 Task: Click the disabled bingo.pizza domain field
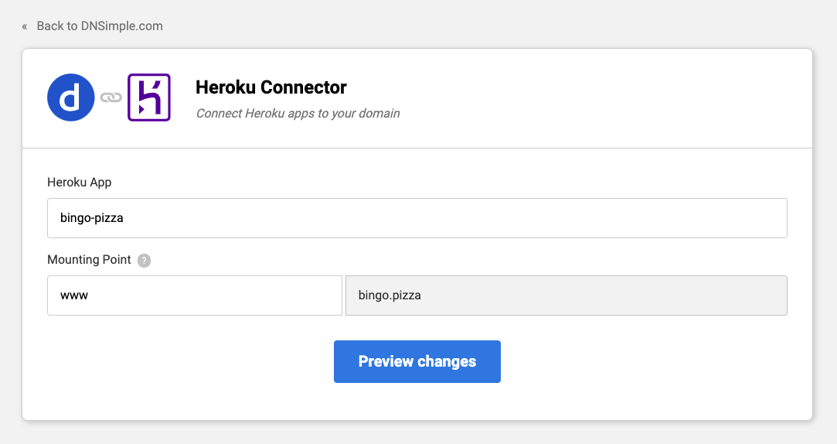566,295
